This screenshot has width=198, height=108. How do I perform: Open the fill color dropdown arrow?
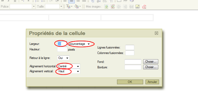pos(80,7)
